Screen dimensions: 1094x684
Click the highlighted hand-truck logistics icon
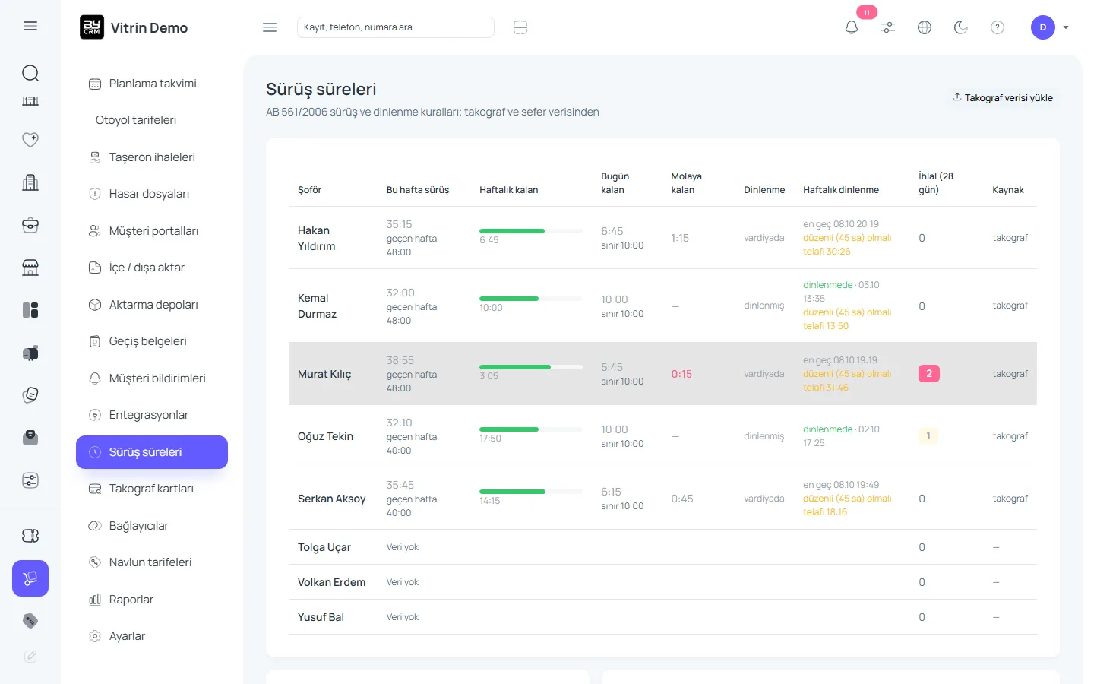30,578
